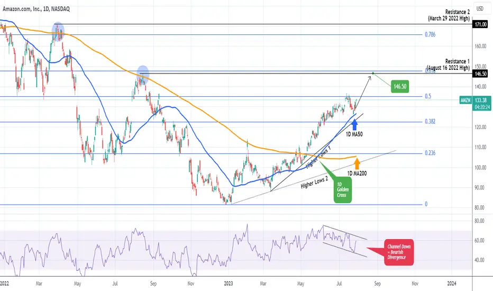This screenshot has width=493, height=291.
Task: Click the orange 1D MA200 arrow marker
Action: point(357,164)
